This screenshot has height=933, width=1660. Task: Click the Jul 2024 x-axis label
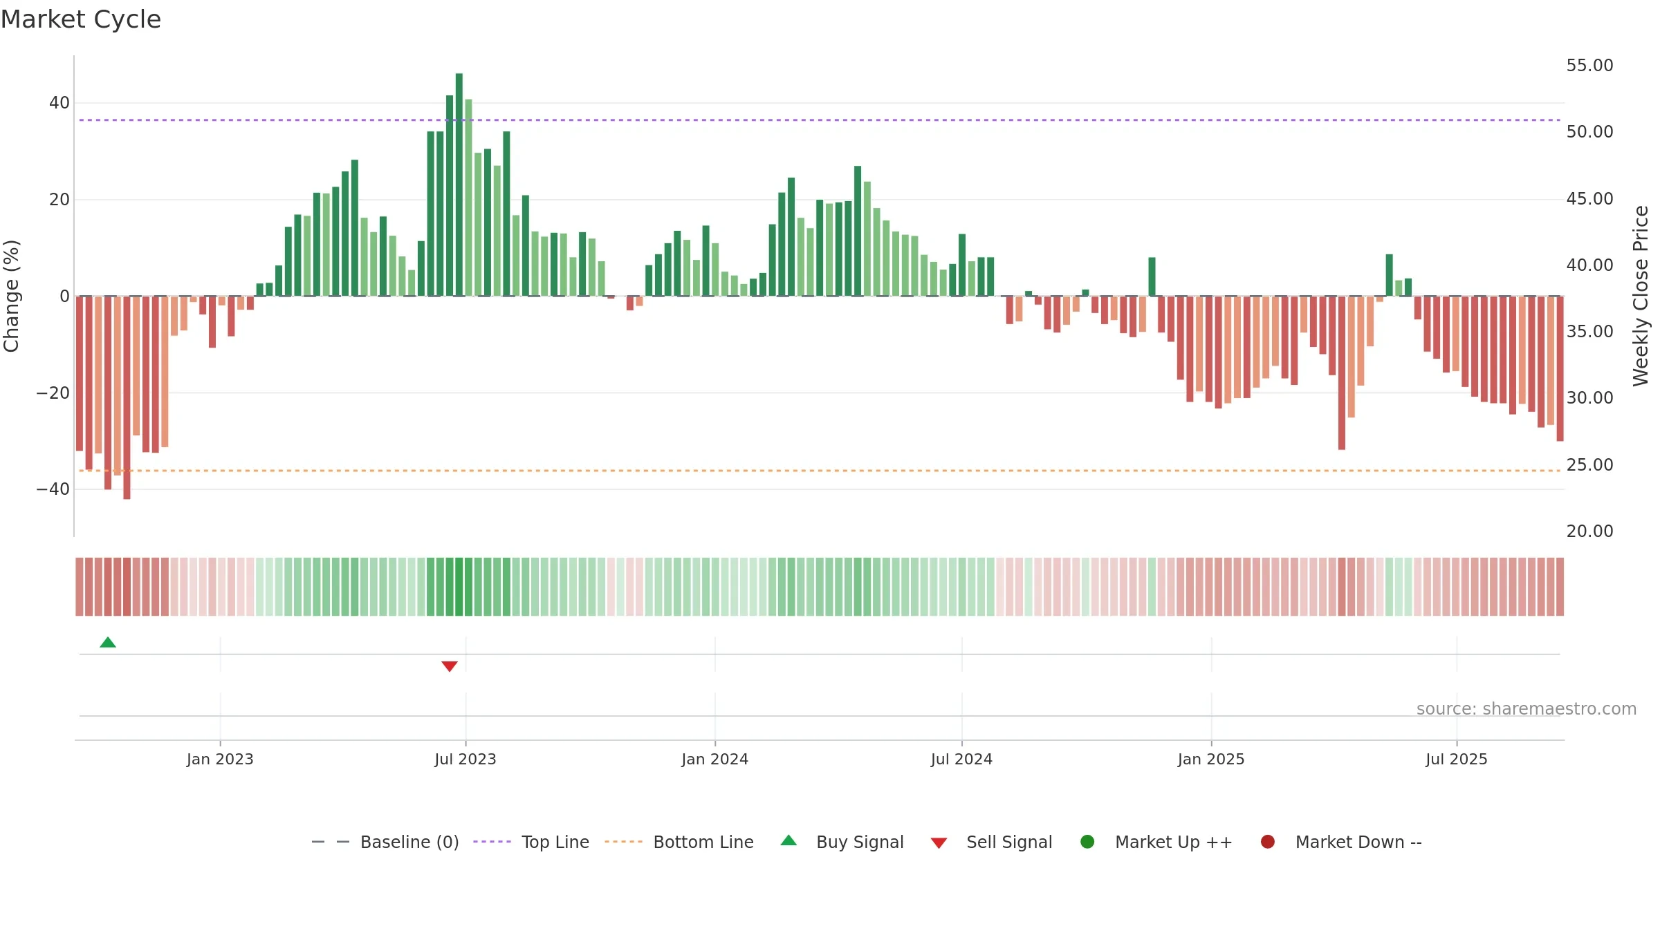(x=961, y=759)
